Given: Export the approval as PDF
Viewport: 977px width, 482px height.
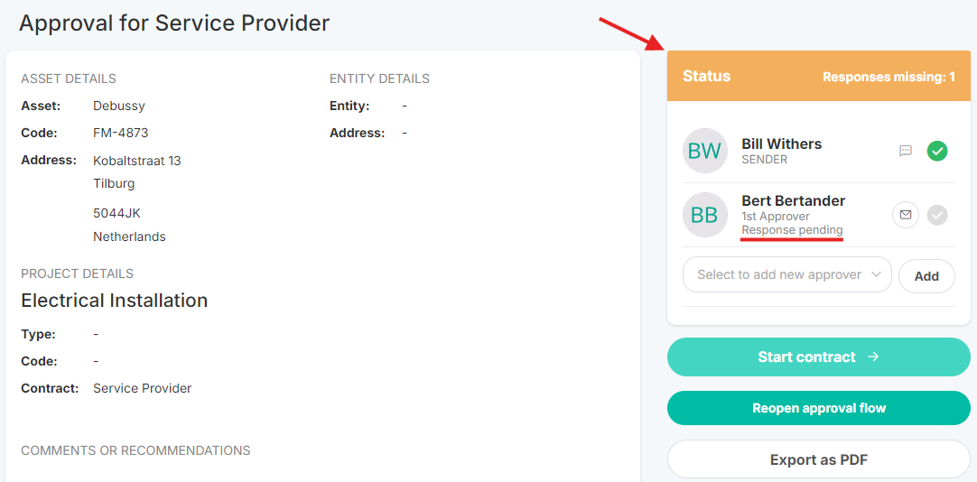Looking at the screenshot, I should pyautogui.click(x=819, y=460).
